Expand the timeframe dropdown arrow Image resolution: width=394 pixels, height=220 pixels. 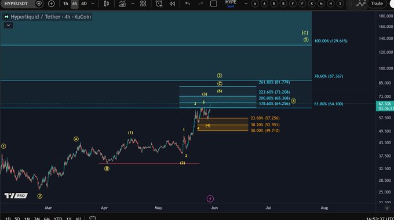pos(93,3)
